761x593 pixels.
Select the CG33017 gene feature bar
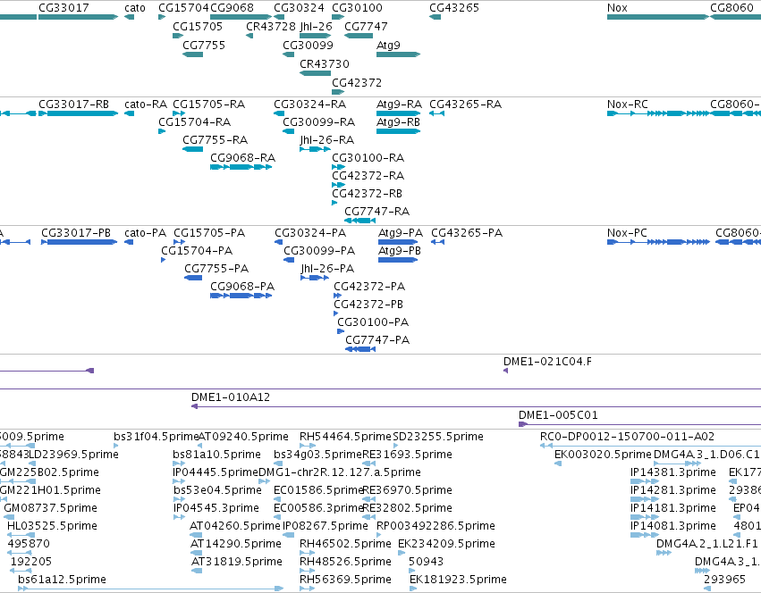click(78, 17)
